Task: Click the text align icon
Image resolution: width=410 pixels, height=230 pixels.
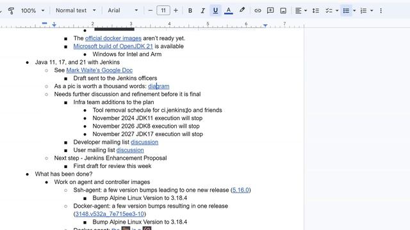Action: (x=298, y=11)
